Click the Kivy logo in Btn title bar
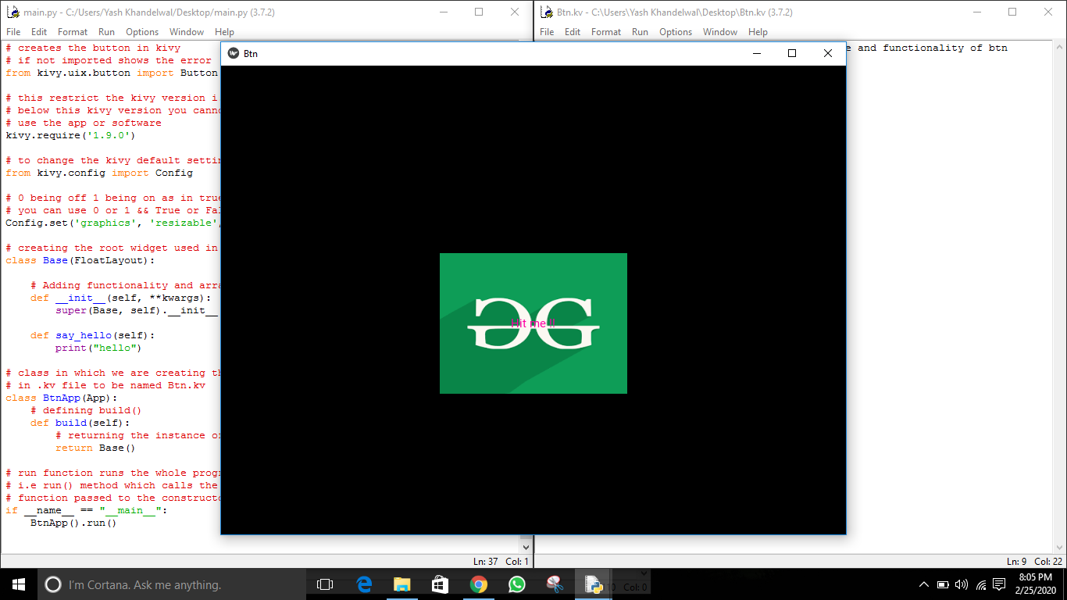The height and width of the screenshot is (600, 1067). [x=233, y=53]
